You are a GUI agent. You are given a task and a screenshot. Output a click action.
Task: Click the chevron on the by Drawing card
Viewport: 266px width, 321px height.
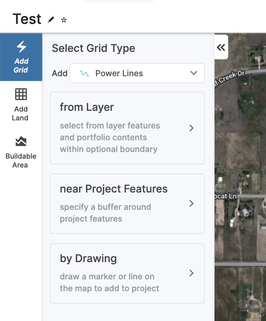click(191, 274)
